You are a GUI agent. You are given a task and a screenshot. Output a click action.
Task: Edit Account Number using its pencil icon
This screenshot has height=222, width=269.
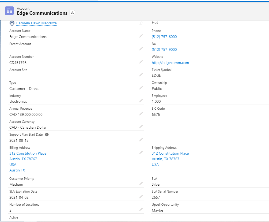141,62
